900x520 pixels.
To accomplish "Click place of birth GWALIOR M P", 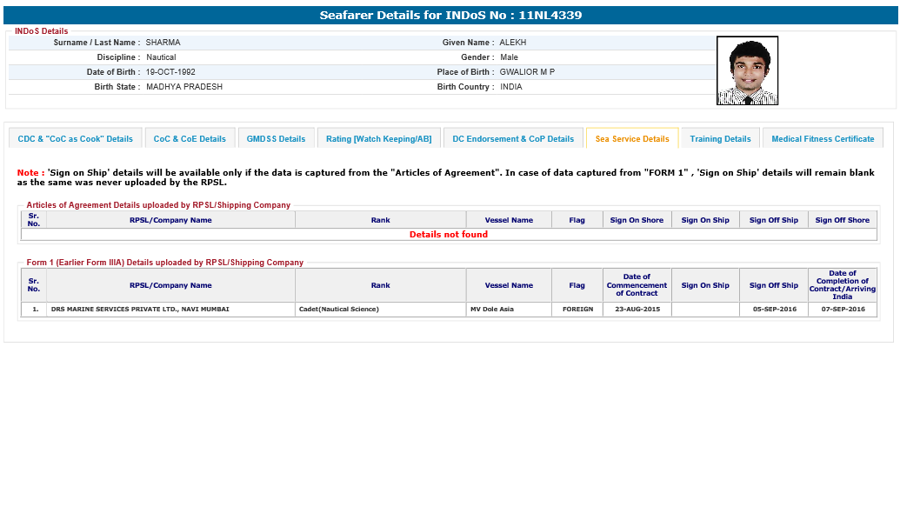I will [527, 72].
